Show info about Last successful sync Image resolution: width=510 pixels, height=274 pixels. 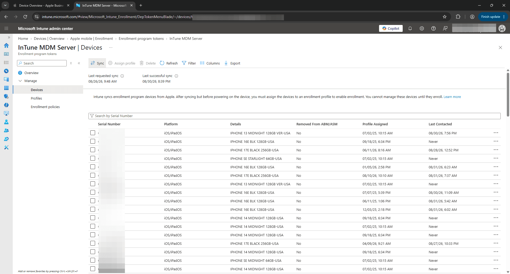(x=176, y=76)
